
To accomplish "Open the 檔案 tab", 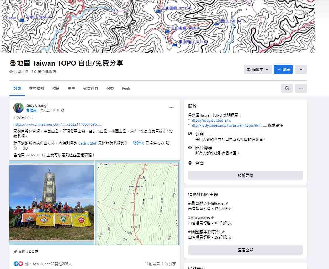I will click(x=110, y=88).
